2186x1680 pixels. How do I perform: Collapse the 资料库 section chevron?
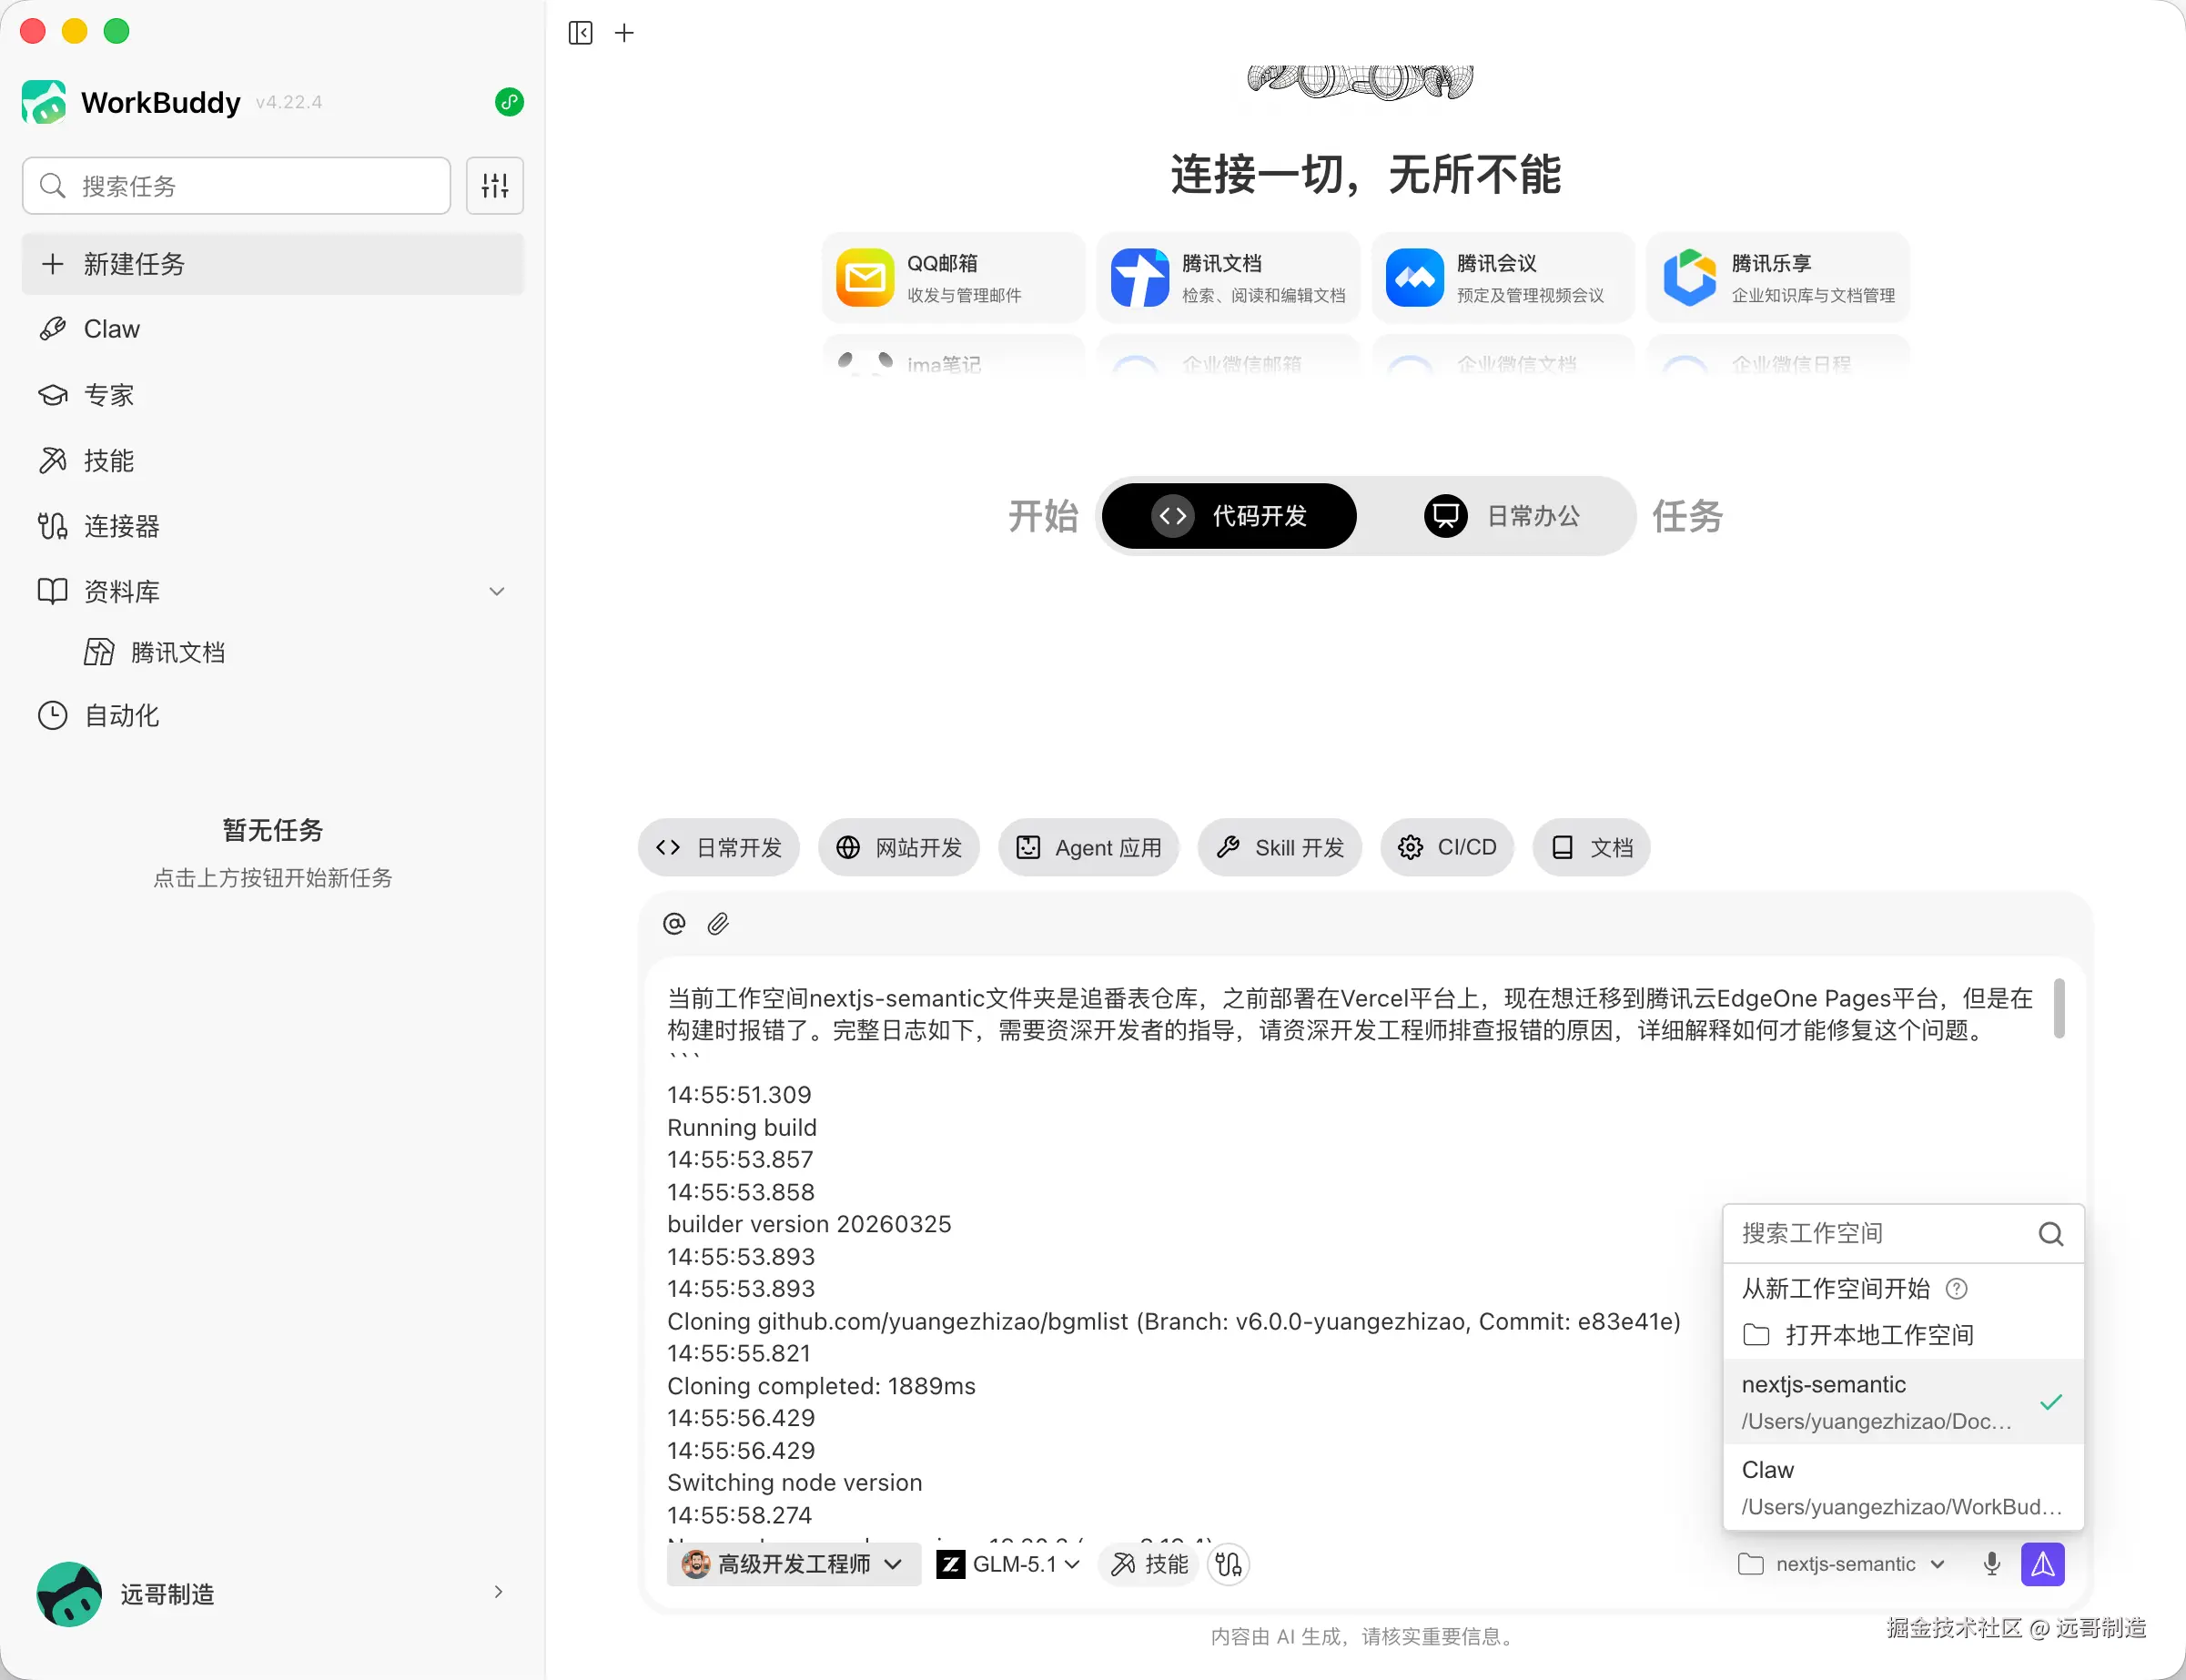pyautogui.click(x=497, y=591)
